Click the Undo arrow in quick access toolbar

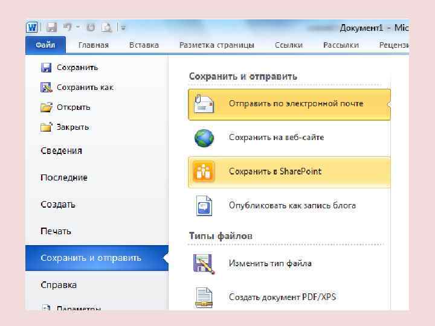point(68,27)
